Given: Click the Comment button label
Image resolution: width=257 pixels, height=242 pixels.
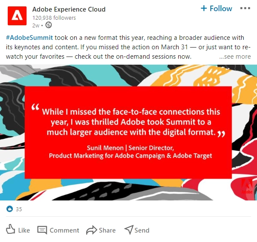Looking at the screenshot, I should pyautogui.click(x=64, y=230).
